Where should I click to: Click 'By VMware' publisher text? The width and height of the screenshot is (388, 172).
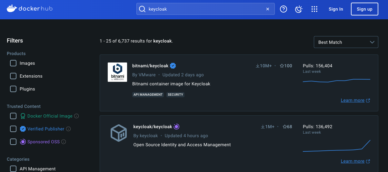pyautogui.click(x=144, y=75)
